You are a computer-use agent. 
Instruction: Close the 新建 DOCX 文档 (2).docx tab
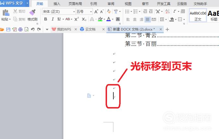point(161,29)
